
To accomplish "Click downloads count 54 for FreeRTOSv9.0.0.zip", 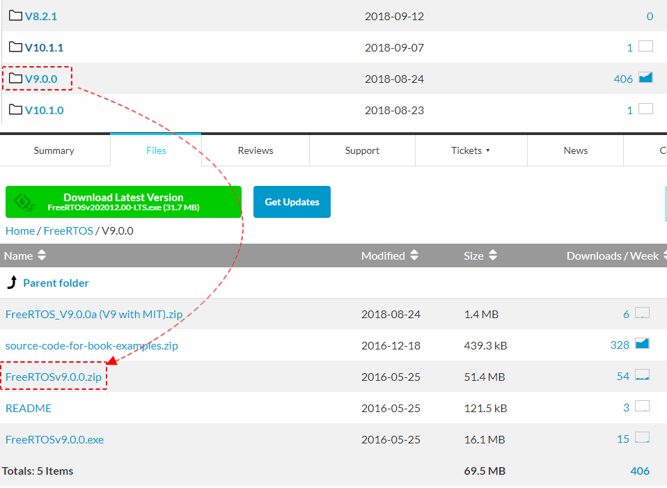I will [623, 377].
